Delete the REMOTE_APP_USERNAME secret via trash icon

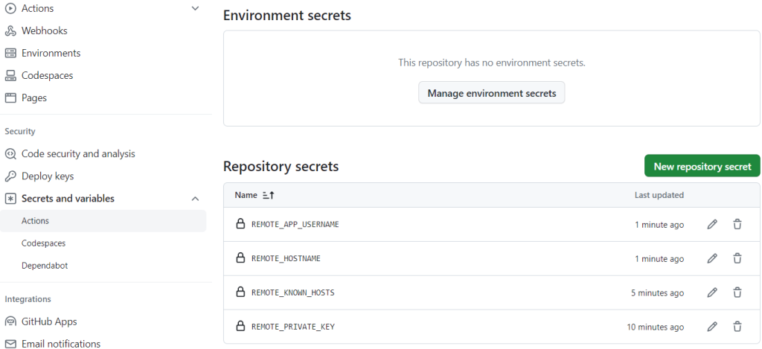737,225
